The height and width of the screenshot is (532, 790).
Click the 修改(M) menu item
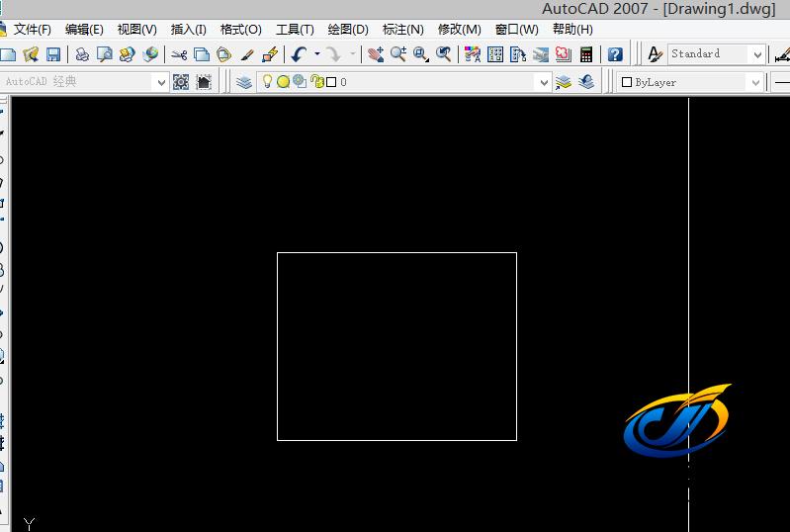[x=459, y=30]
